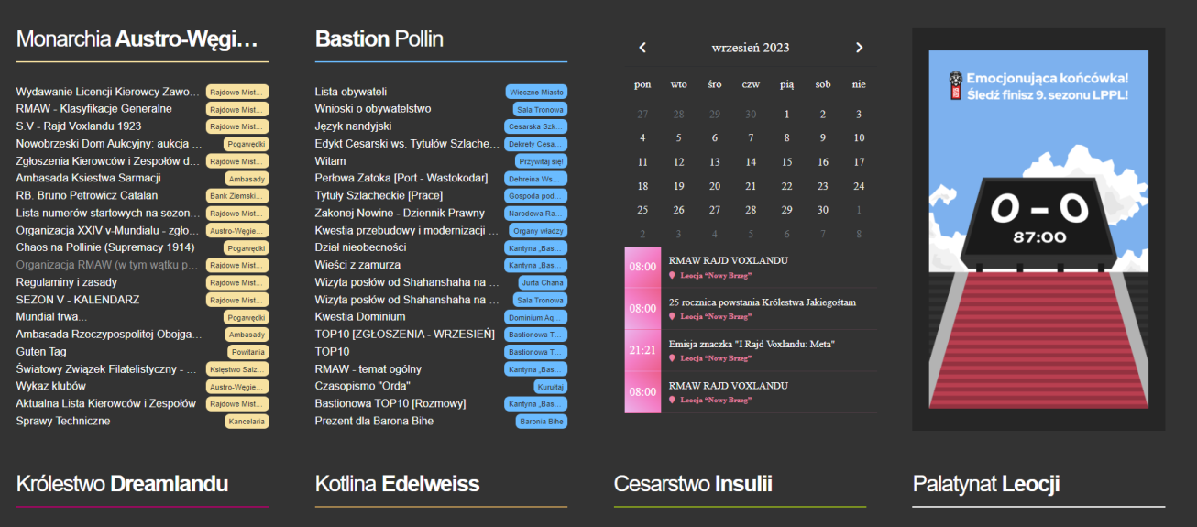Go to next month in calendar
The height and width of the screenshot is (527, 1197).
(859, 48)
